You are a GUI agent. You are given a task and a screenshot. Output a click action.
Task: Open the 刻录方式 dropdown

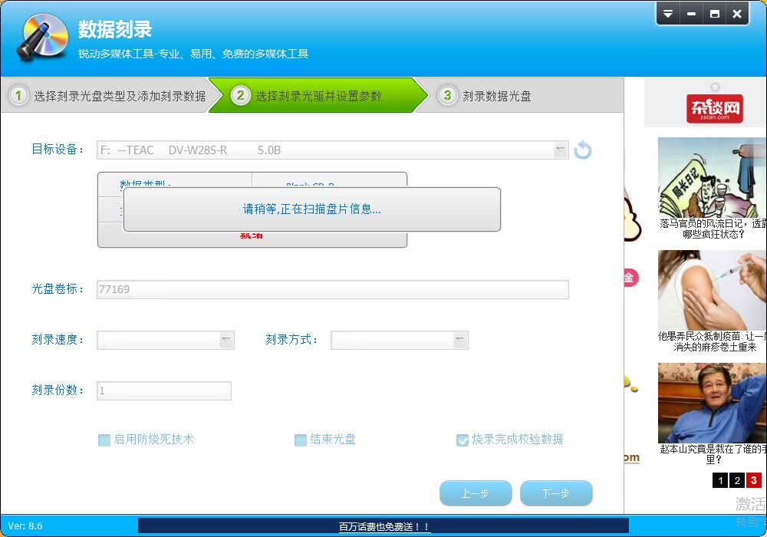coord(460,340)
